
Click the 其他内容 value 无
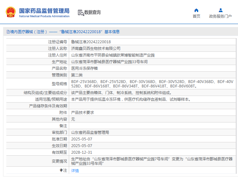(73, 119)
